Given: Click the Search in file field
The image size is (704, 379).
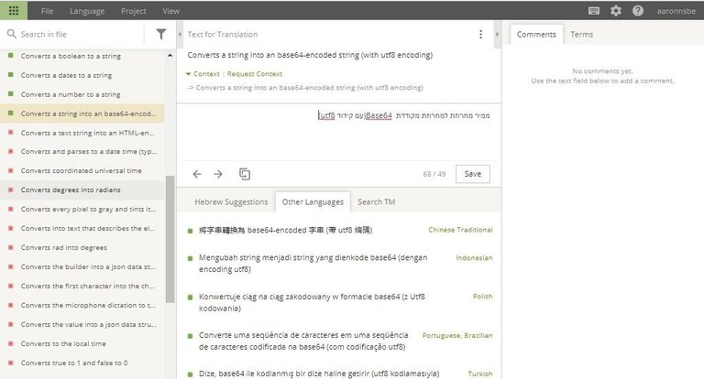Looking at the screenshot, I should point(78,34).
